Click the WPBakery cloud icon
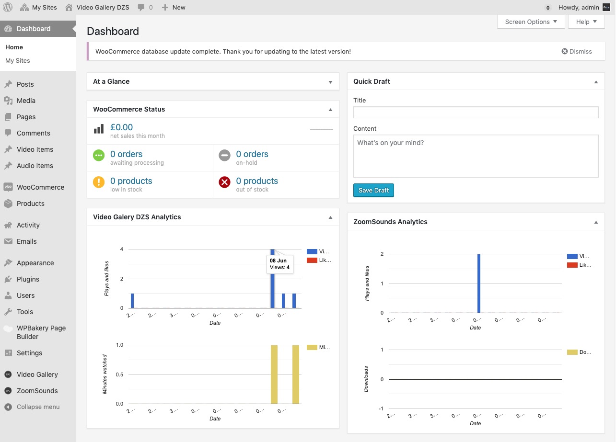 8,329
